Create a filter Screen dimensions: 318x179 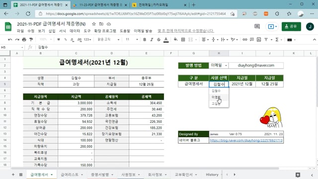(x=266, y=40)
